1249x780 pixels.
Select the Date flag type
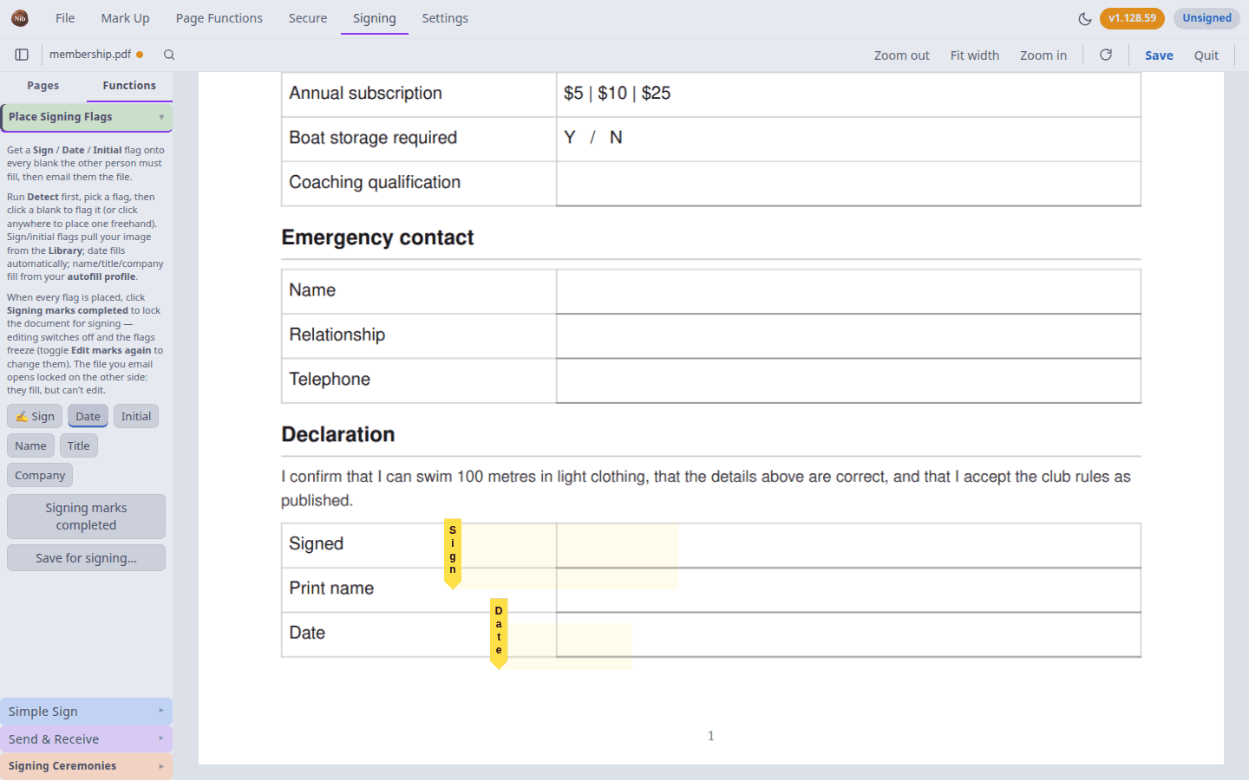[x=88, y=417]
